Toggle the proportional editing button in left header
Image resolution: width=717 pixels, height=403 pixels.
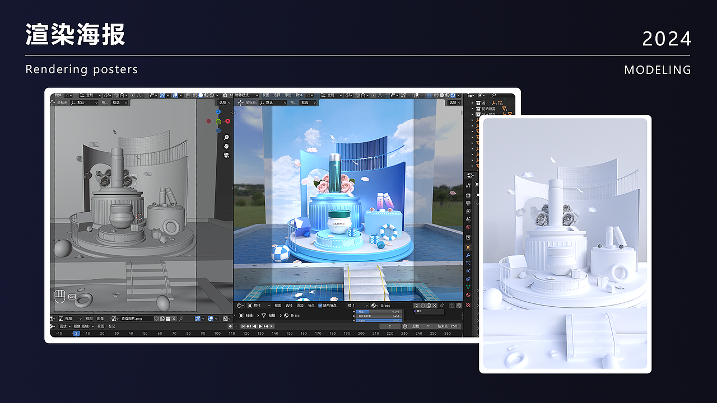[x=133, y=96]
